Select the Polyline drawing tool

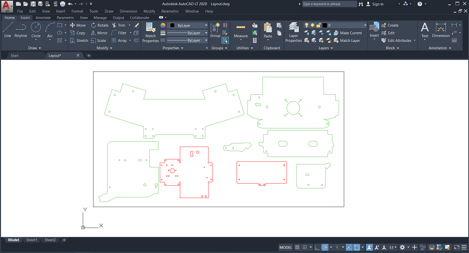click(20, 30)
